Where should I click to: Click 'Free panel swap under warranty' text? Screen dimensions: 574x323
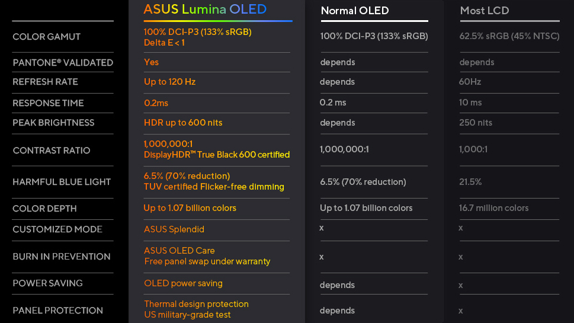click(207, 261)
